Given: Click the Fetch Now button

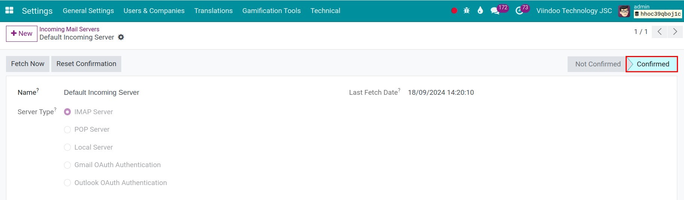Looking at the screenshot, I should click(28, 64).
